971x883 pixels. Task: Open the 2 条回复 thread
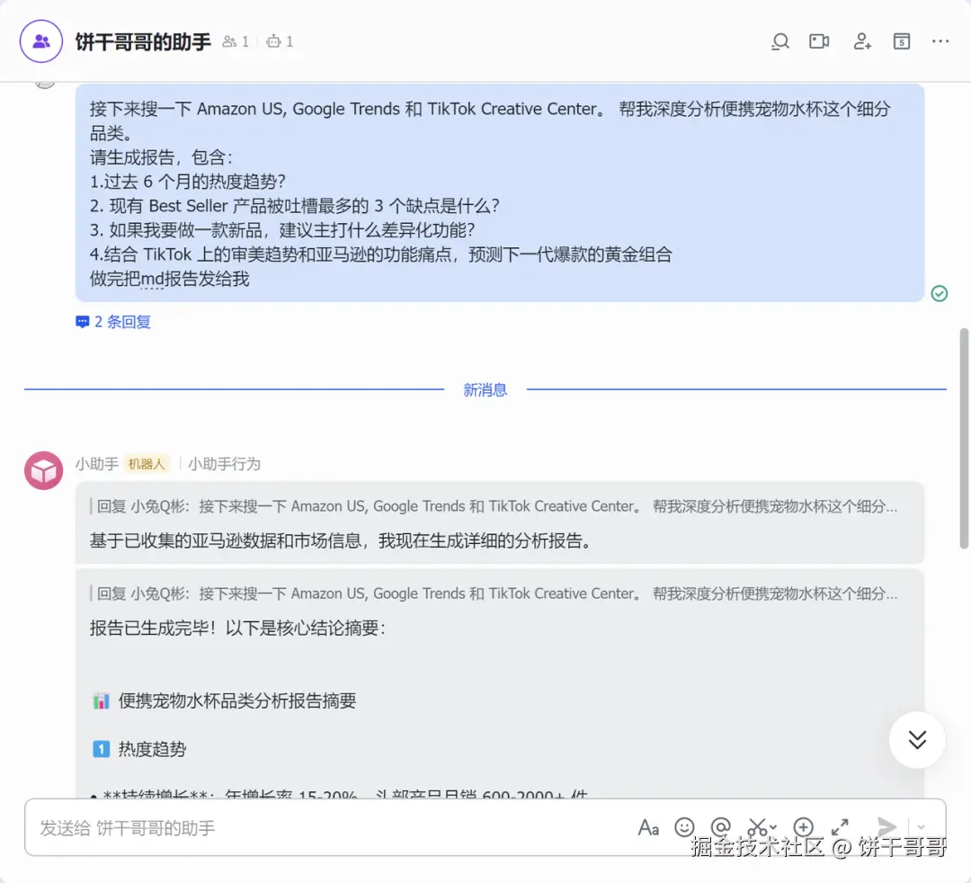tap(113, 322)
